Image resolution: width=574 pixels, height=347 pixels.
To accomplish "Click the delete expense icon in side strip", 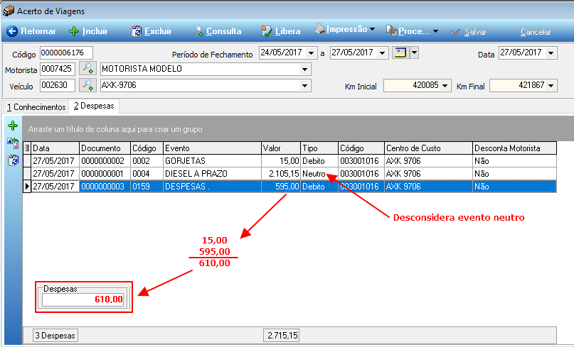I will pos(14,160).
